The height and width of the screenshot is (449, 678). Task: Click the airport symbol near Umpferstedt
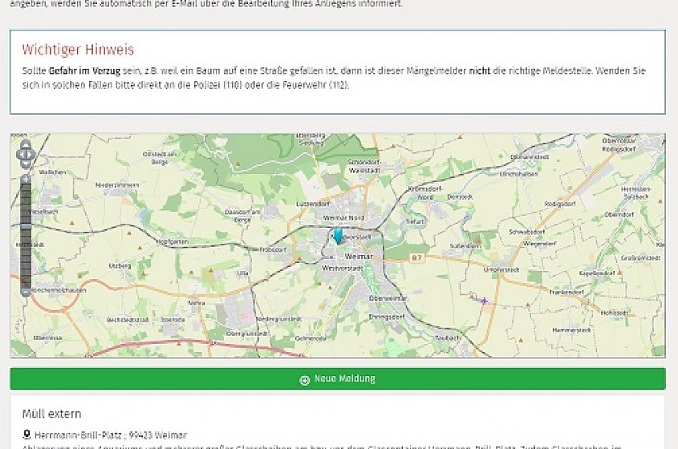point(484,301)
